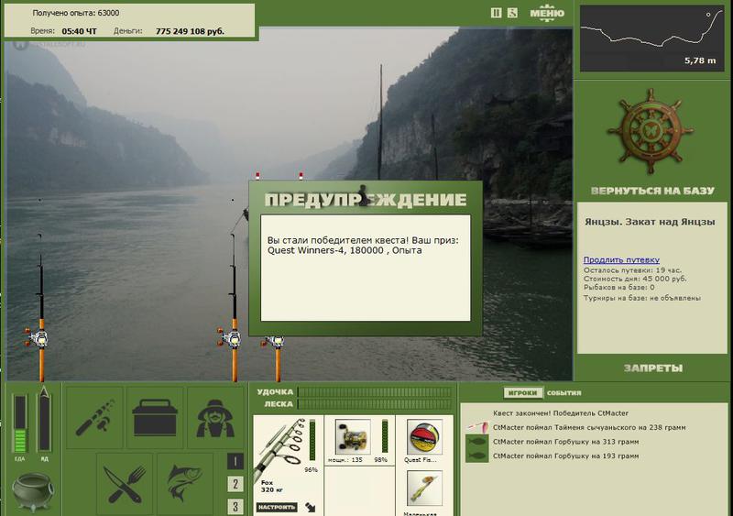
Task: Click 'Квест закончен! Победитель CtMacter' event
Action: (561, 413)
